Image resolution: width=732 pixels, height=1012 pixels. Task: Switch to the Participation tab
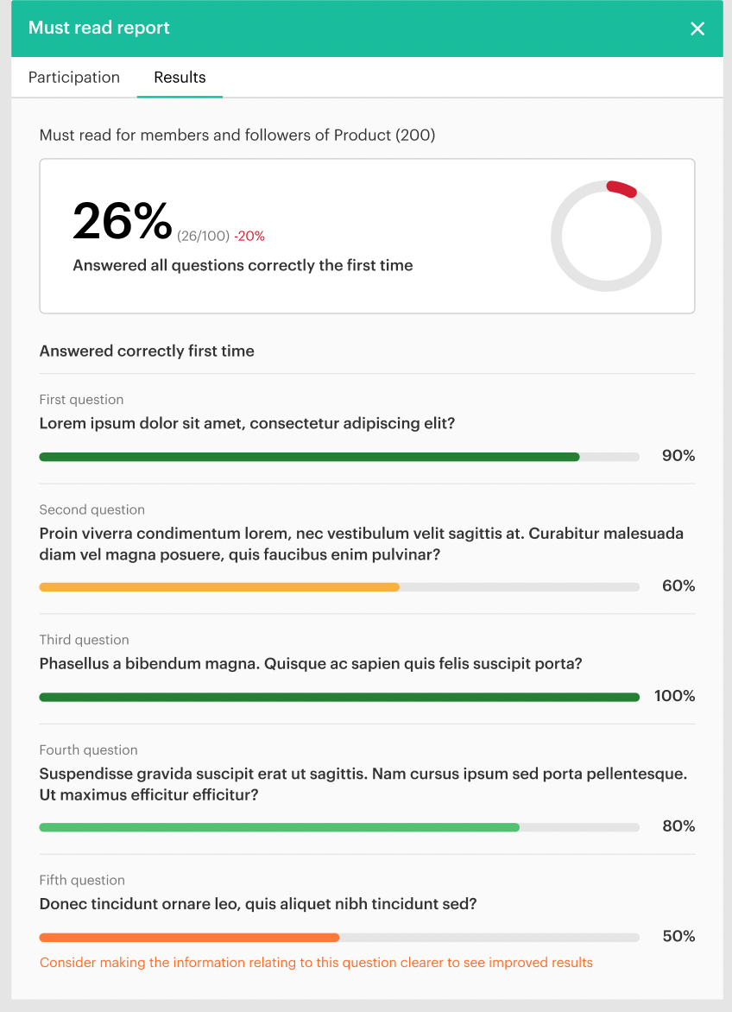74,78
